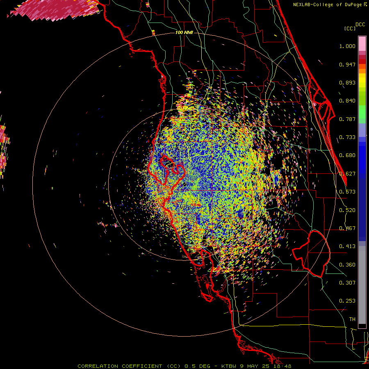Screen dimensions: 369x369
Task: Click the 0.733 legend value
Action: 347,137
